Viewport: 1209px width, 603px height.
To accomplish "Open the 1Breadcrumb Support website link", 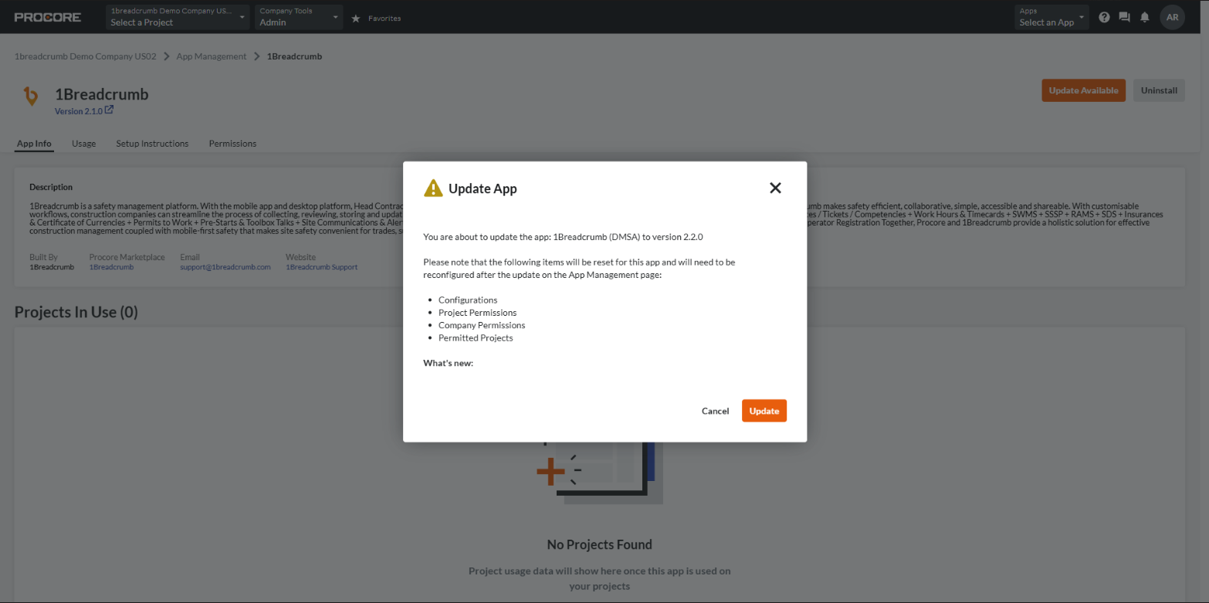I will coord(322,267).
